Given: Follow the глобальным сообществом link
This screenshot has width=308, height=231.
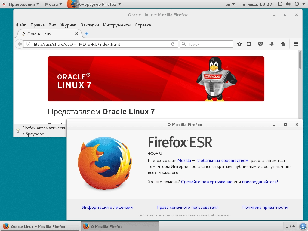Looking at the screenshot, I should (x=222, y=160).
